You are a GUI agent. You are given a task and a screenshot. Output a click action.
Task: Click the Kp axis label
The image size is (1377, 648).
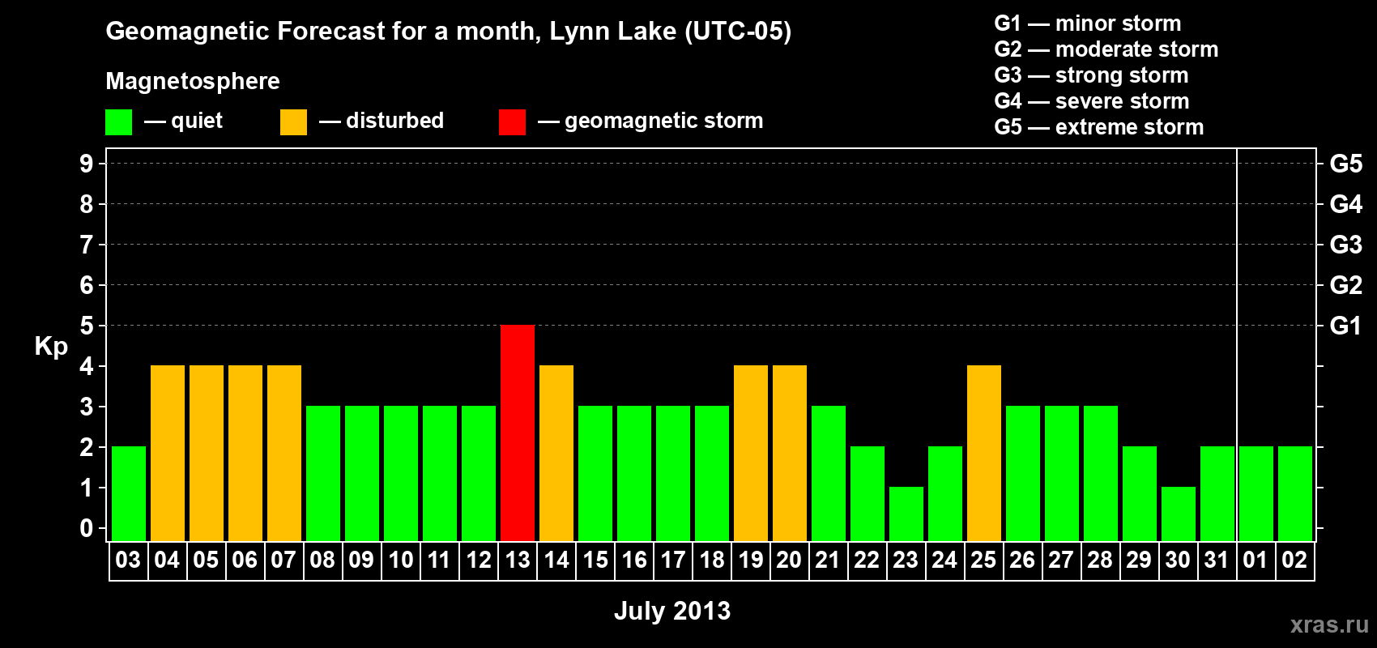point(51,347)
